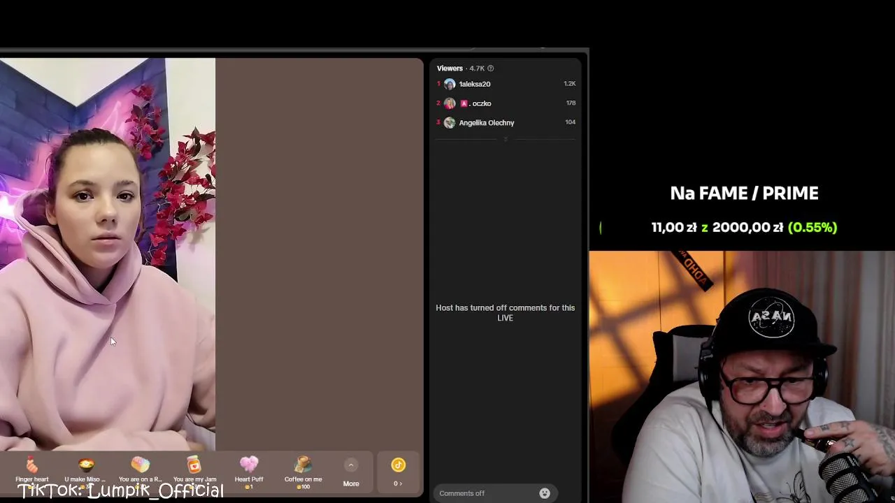Click the 0 > balance label
Viewport: 895px width, 503px height.
[x=398, y=483]
